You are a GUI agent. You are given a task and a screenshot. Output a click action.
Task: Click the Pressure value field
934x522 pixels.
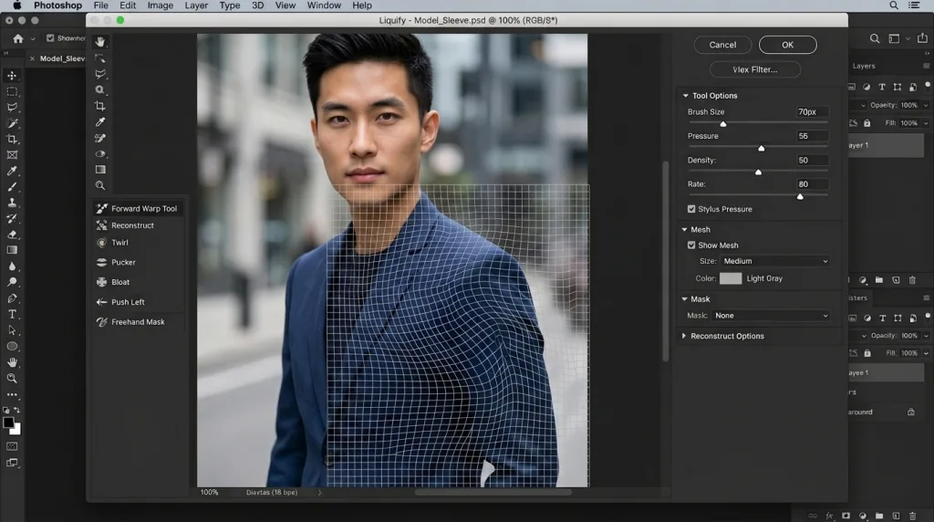tap(813, 136)
